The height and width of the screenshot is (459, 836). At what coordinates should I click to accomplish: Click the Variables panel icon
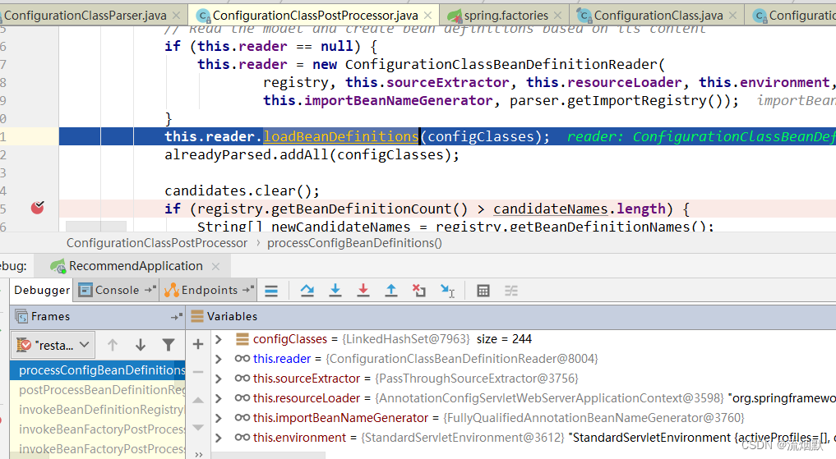197,316
